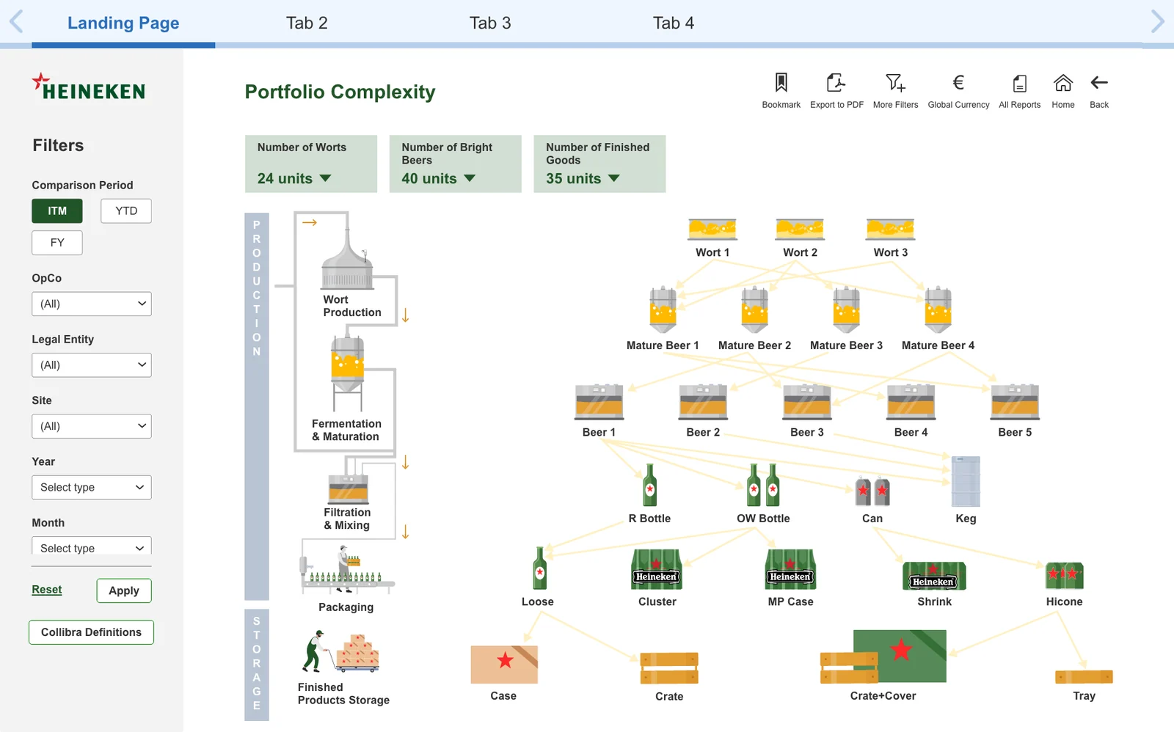Viewport: 1174px width, 732px height.
Task: Open the Site dropdown
Action: [x=92, y=426]
